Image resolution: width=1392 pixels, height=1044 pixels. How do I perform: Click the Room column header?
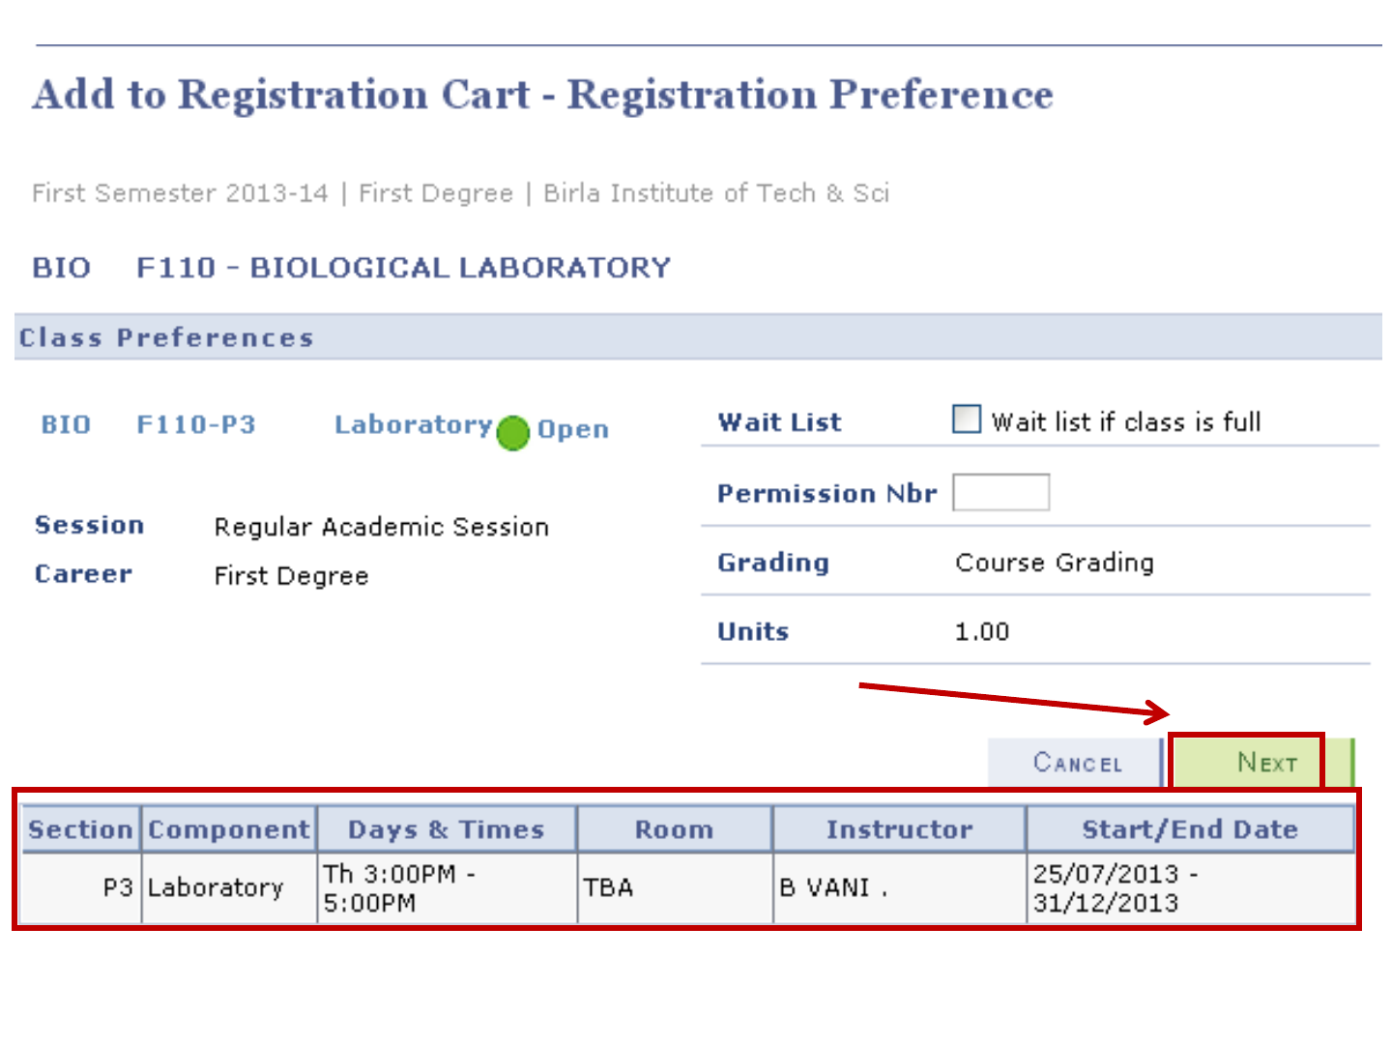(674, 829)
